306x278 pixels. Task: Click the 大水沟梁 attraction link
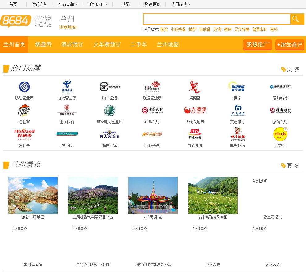pos(273,264)
